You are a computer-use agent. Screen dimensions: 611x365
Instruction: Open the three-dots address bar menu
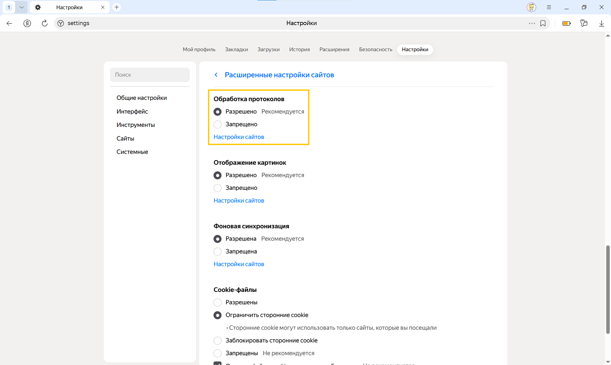[x=531, y=23]
